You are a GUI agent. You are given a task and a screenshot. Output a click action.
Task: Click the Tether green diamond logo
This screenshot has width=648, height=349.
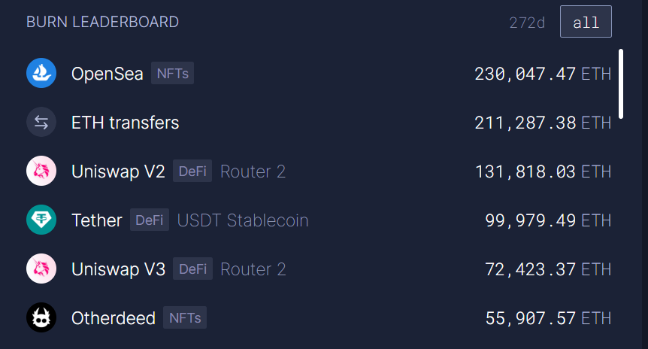[41, 220]
